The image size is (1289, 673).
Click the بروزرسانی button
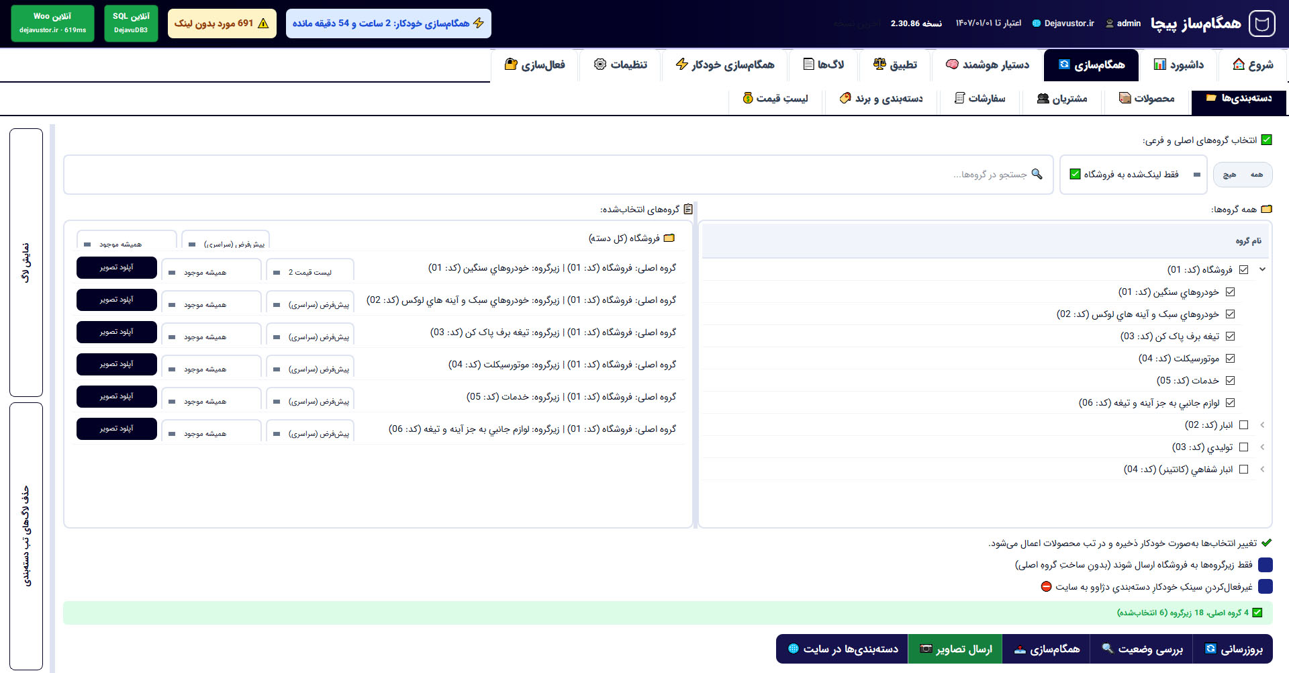click(x=1233, y=649)
